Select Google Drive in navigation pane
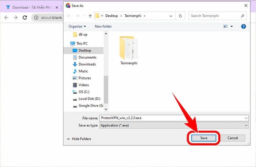This screenshot has width=256, height=167. 90,106
